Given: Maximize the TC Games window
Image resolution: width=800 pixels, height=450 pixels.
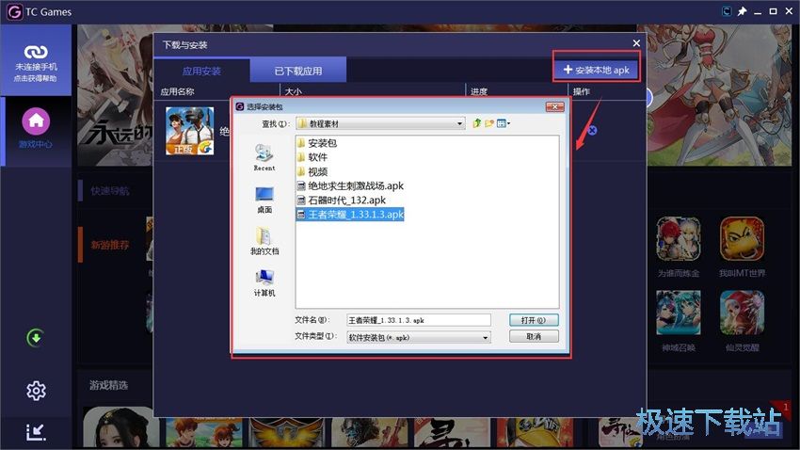Looking at the screenshot, I should point(773,11).
